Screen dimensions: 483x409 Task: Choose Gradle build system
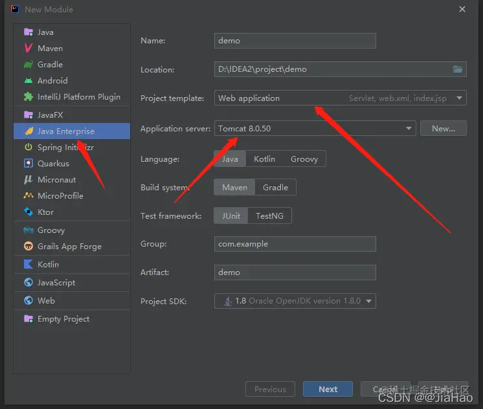click(x=275, y=187)
